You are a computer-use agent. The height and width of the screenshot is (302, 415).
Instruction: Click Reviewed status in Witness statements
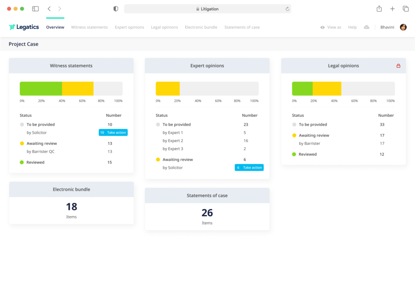click(x=35, y=162)
